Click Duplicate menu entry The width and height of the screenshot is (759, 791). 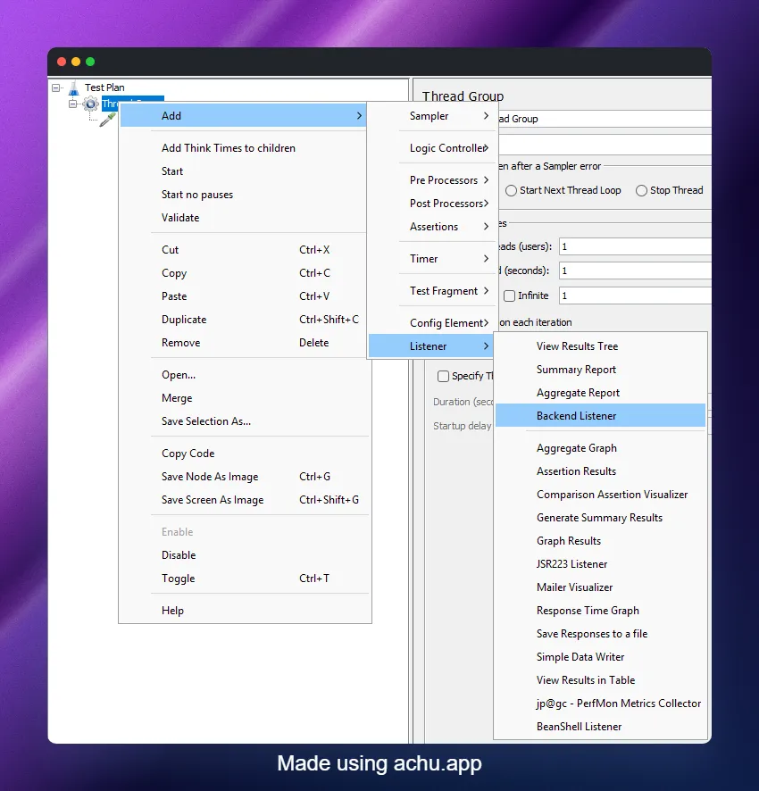243,320
